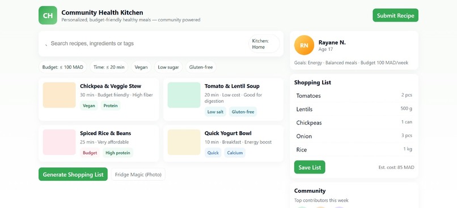Image resolution: width=457 pixels, height=208 pixels.
Task: Click the Protein tag on Chickpea stew
Action: (111, 106)
